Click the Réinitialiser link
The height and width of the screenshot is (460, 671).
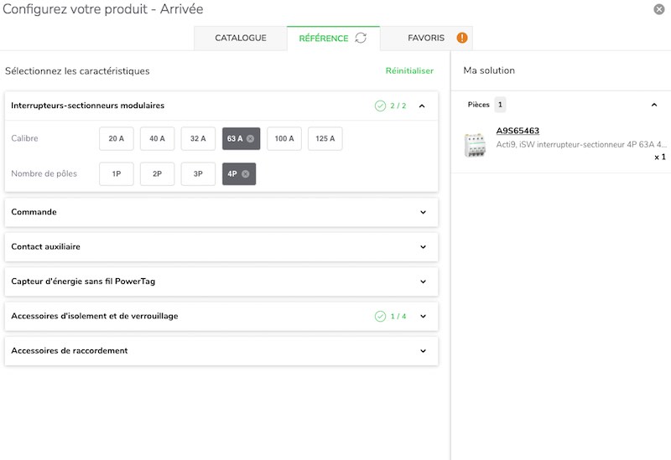pos(409,71)
